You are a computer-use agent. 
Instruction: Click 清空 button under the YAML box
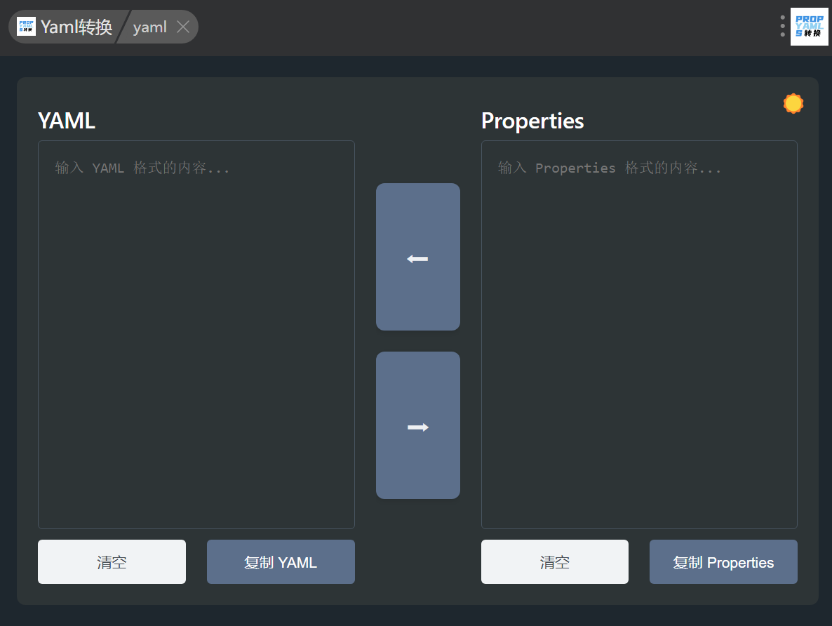tap(112, 561)
